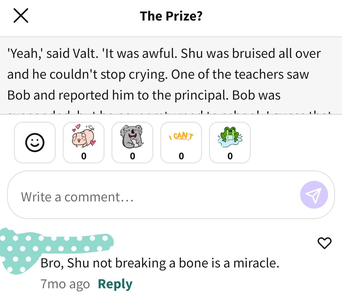Open the smiley emoji reaction picker

[x=35, y=143]
